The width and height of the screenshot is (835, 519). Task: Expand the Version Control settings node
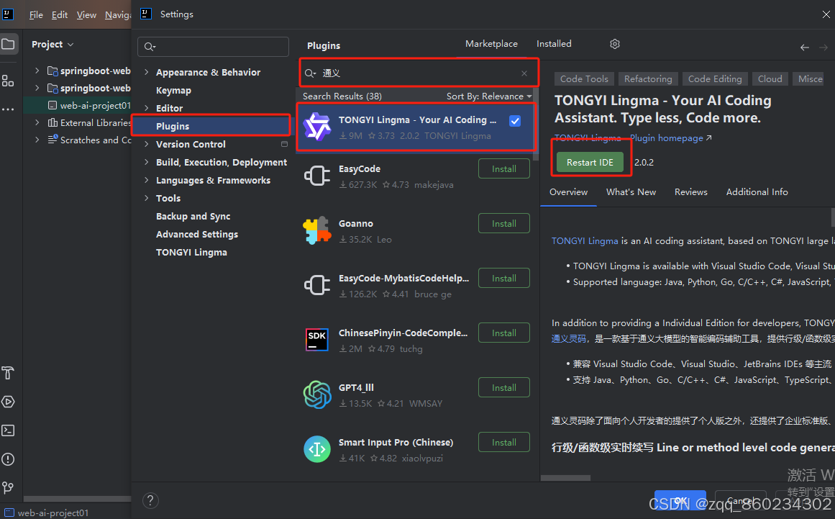(x=146, y=144)
